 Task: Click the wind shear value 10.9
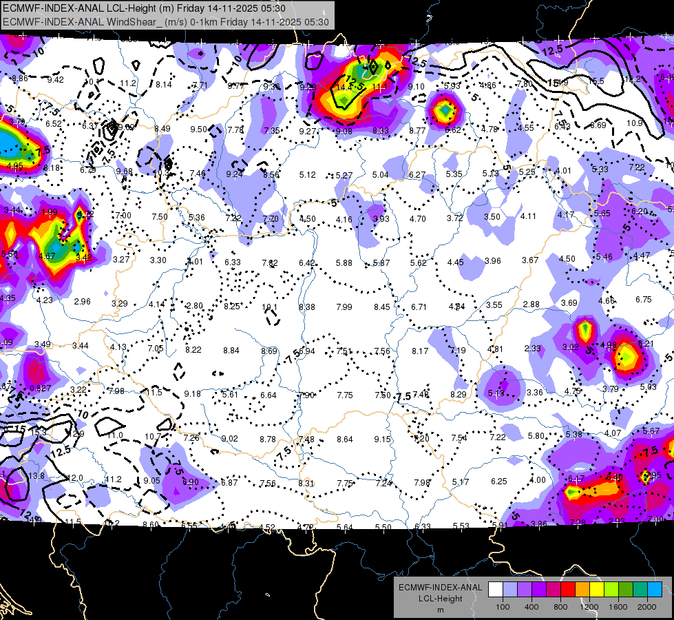pos(635,123)
